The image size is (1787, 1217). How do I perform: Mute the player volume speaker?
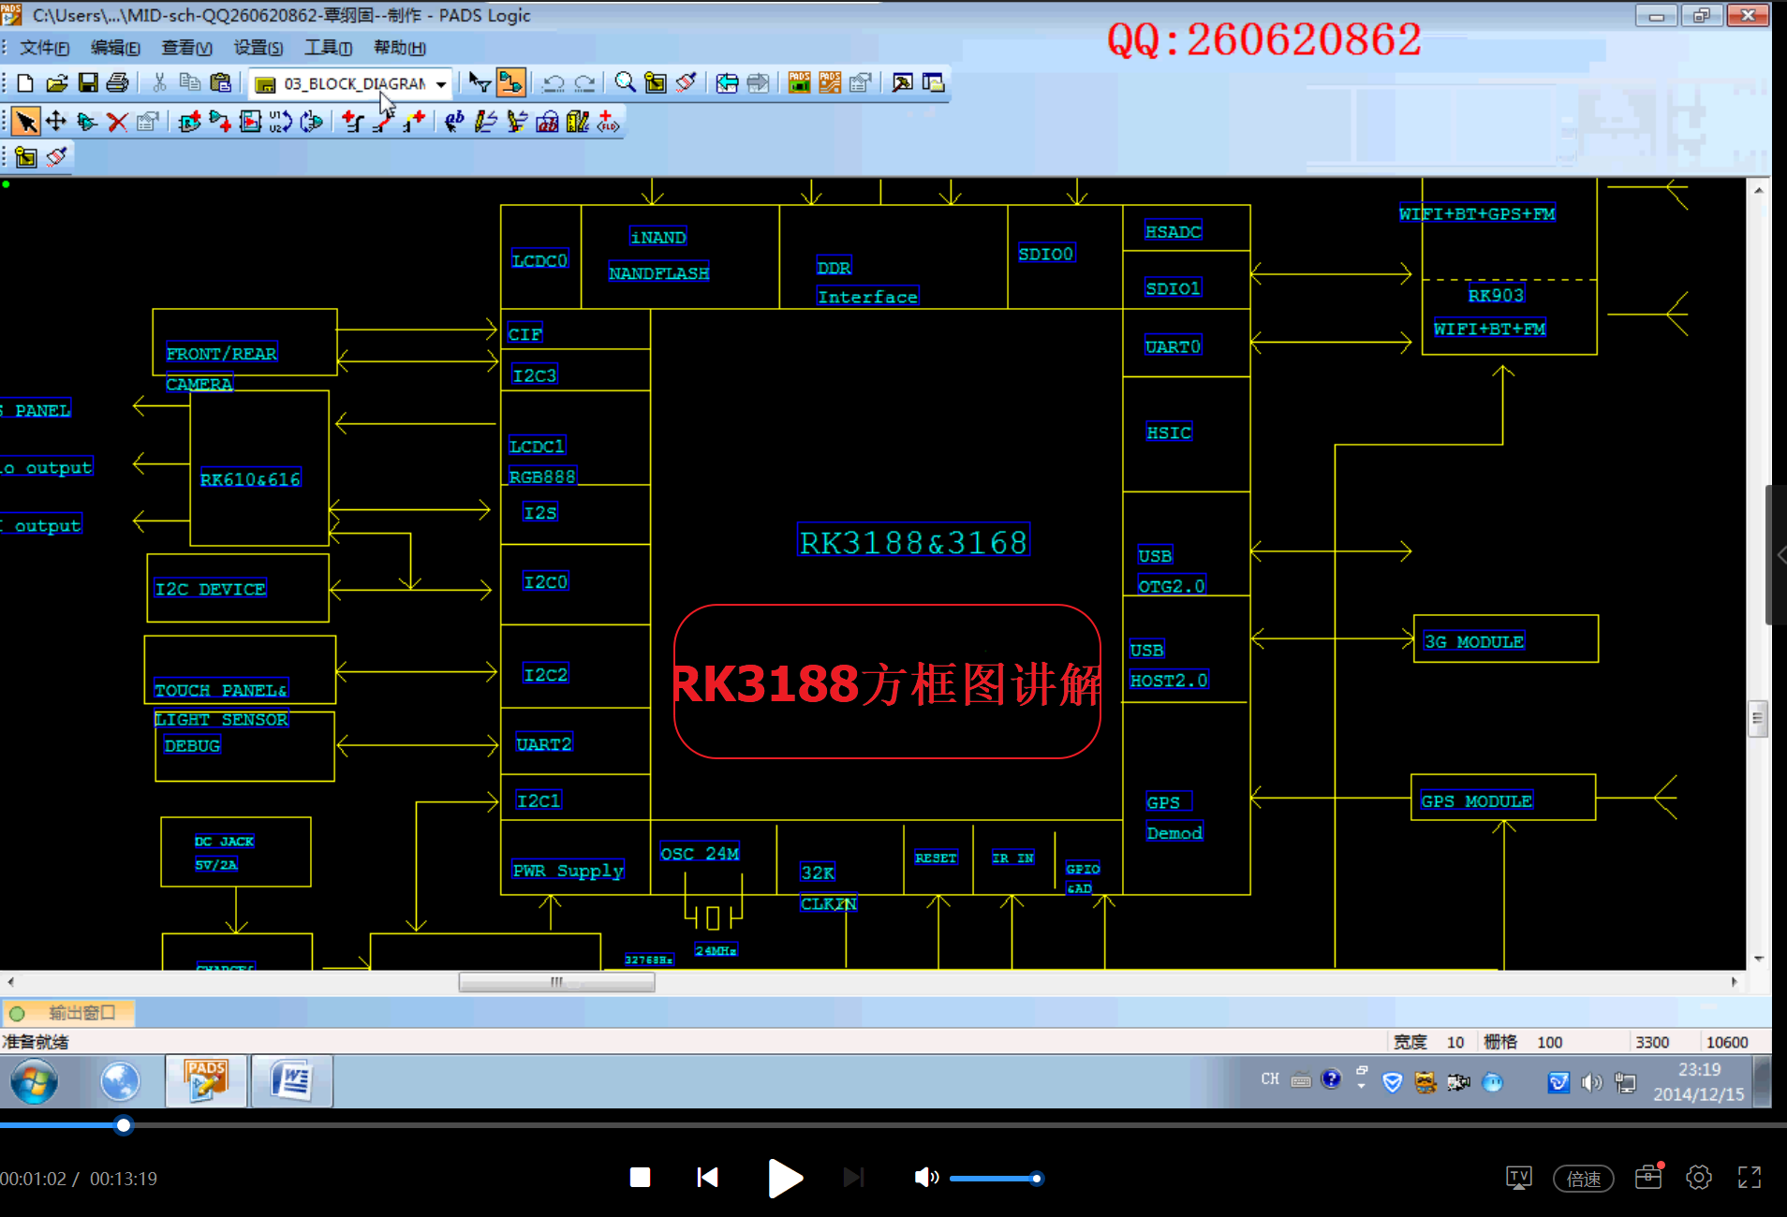click(925, 1178)
